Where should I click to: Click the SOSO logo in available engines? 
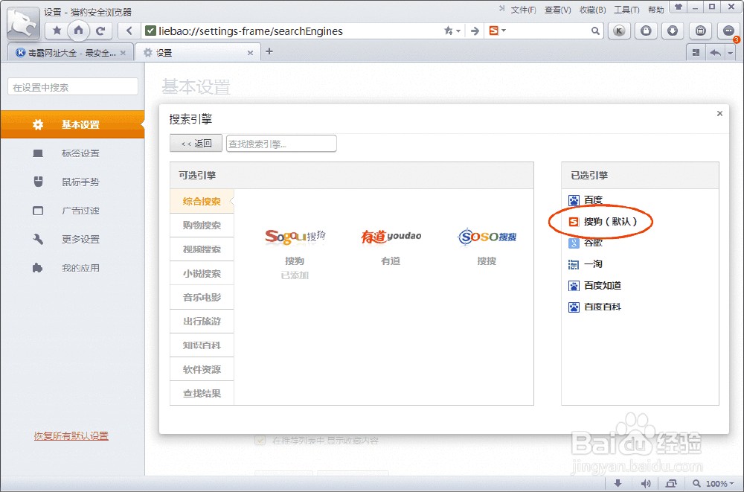[487, 236]
